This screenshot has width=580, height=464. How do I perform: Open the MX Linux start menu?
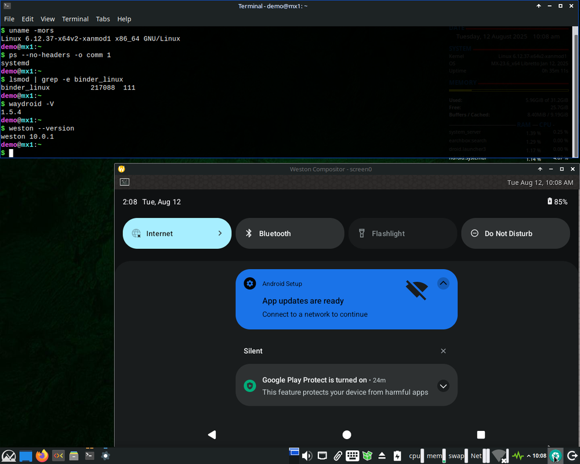(9, 455)
